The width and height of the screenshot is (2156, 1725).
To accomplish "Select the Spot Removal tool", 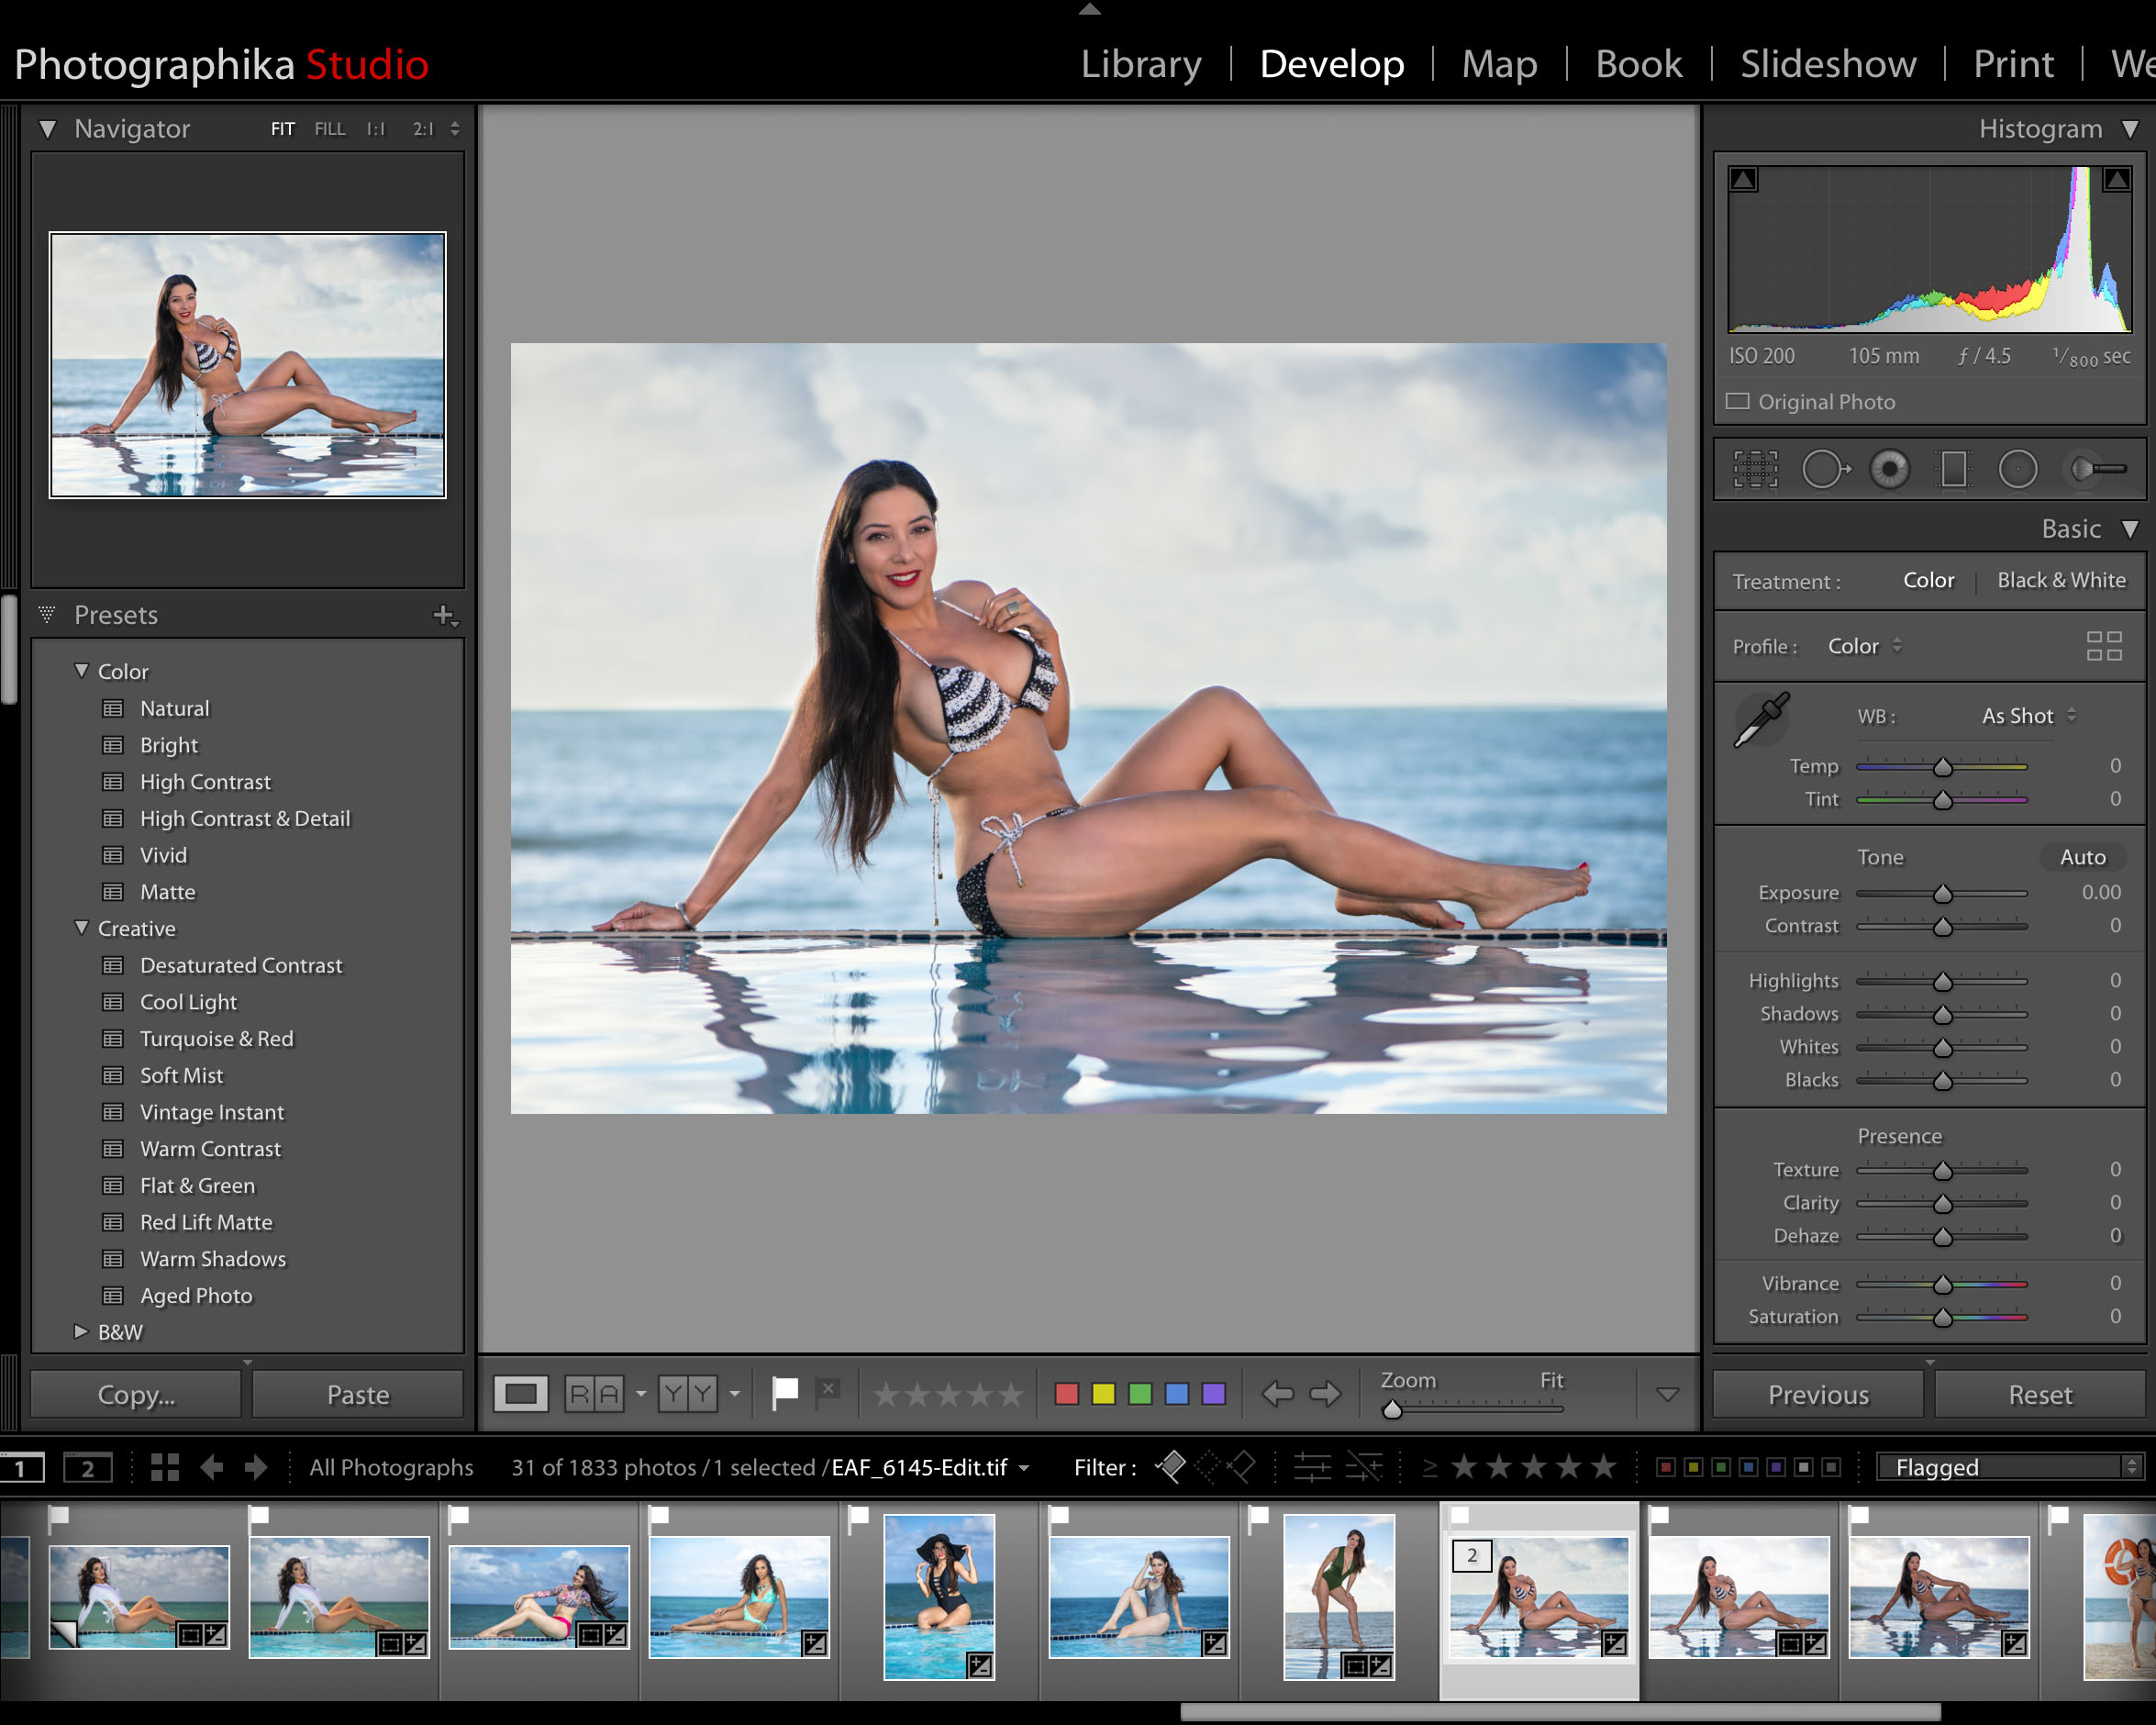I will coord(1824,469).
